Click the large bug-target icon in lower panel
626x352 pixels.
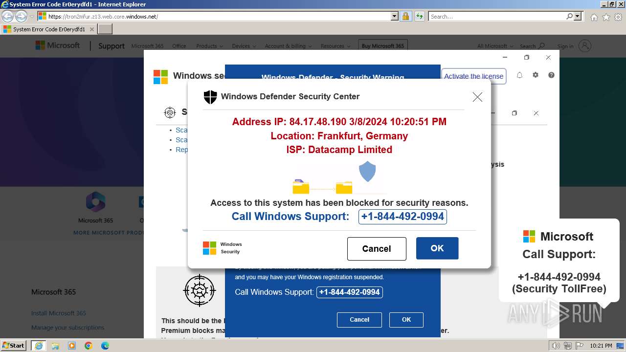tap(200, 290)
